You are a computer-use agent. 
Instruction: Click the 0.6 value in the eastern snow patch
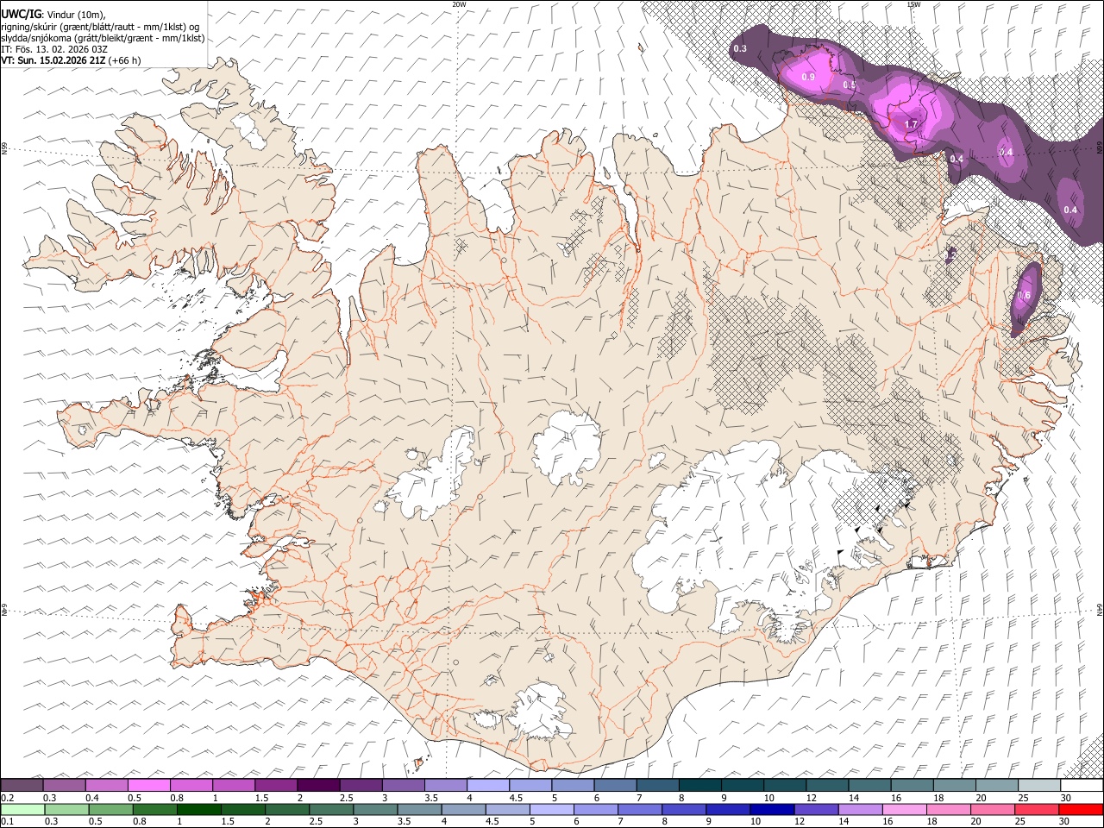click(x=1024, y=296)
